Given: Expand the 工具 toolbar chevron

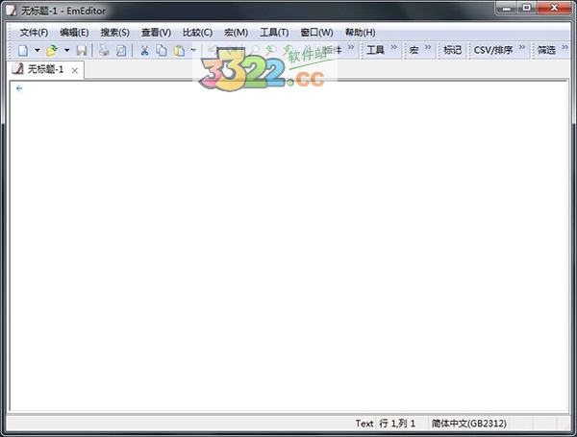Looking at the screenshot, I should tap(393, 47).
